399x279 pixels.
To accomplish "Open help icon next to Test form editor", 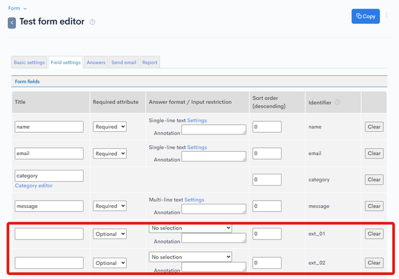I will point(92,22).
